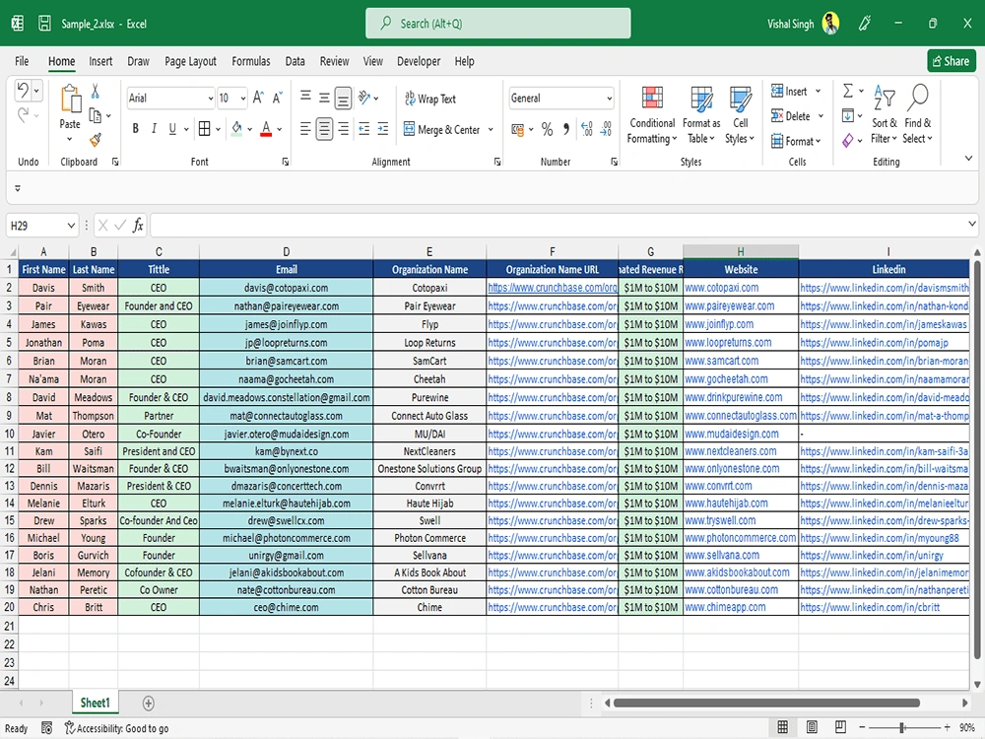
Task: Toggle Bold formatting
Action: (135, 129)
